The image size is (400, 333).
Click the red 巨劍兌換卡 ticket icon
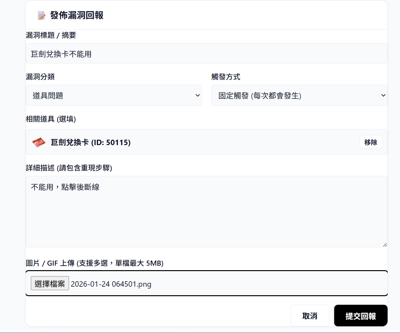coord(38,142)
